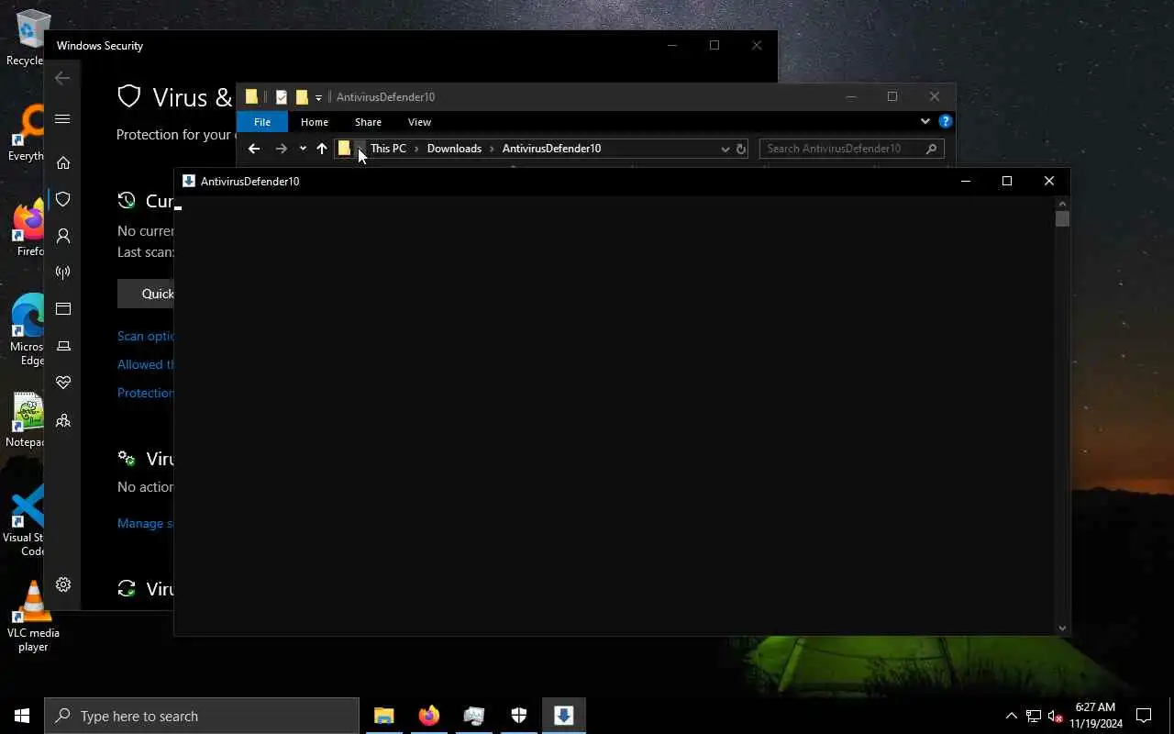The width and height of the screenshot is (1174, 734).
Task: Open Firefox from the taskbar
Action: coord(428,716)
